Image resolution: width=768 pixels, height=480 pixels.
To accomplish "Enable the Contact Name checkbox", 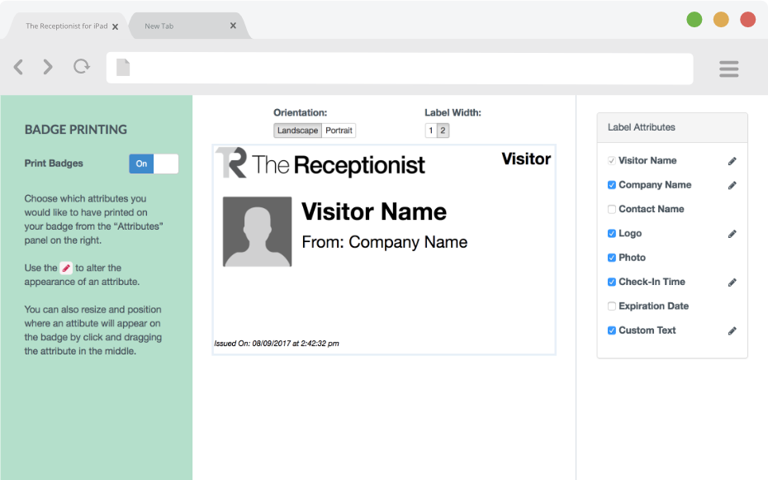I will [612, 209].
